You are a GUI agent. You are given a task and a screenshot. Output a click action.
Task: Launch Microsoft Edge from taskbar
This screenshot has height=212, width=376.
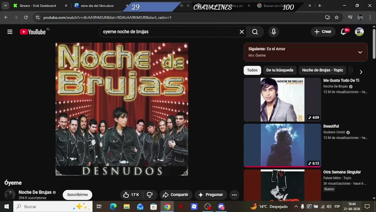tap(113, 206)
